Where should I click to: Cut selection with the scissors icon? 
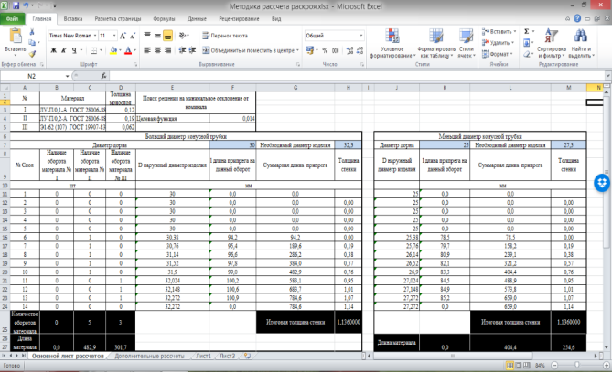(32, 32)
